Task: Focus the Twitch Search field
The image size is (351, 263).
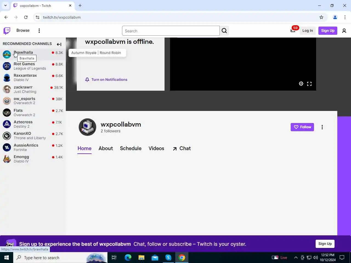Action: pyautogui.click(x=171, y=31)
